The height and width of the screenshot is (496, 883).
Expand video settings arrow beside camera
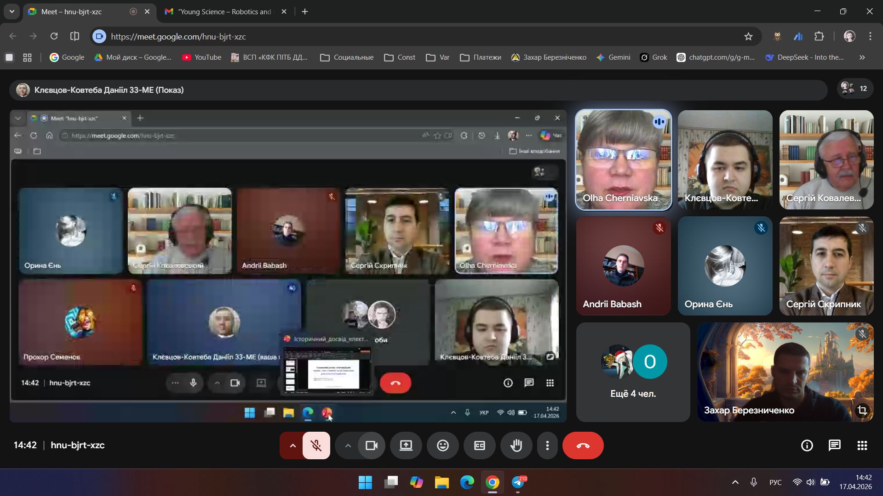(348, 445)
